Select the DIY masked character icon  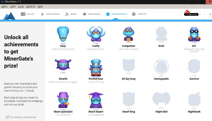[194, 34]
